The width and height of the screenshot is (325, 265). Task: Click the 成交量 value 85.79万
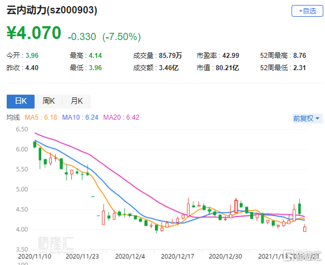171,56
